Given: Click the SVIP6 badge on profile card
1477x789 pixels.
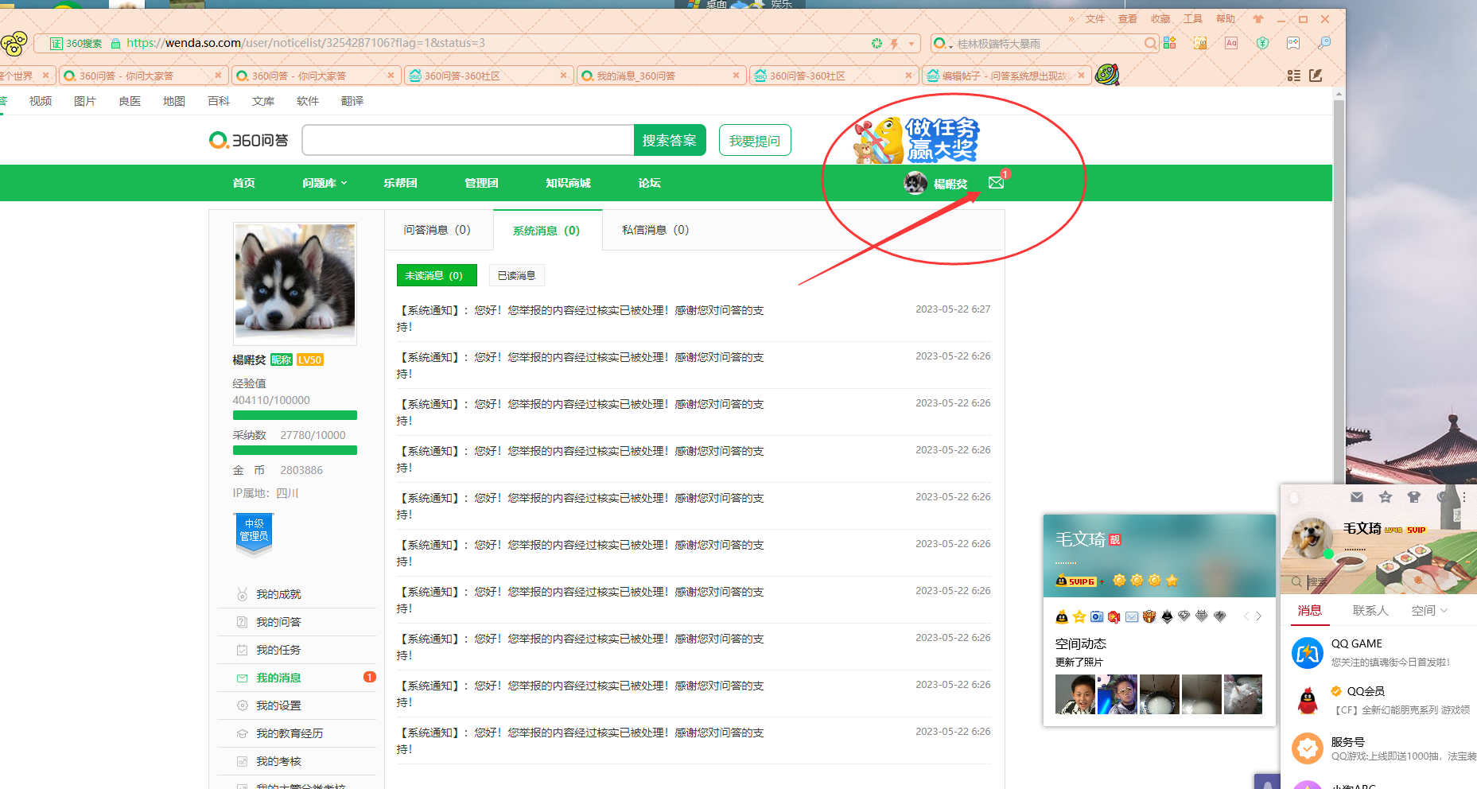Looking at the screenshot, I should point(1076,581).
